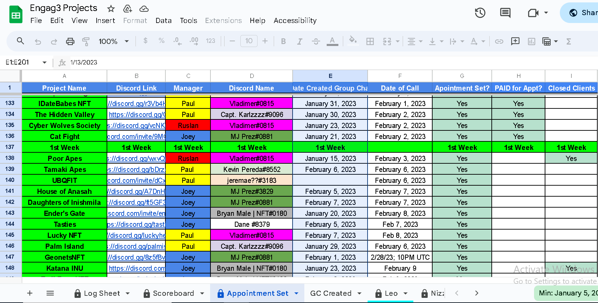Screen dimensions: 598x303
Task: Show the all sheets list
Action: 50,293
